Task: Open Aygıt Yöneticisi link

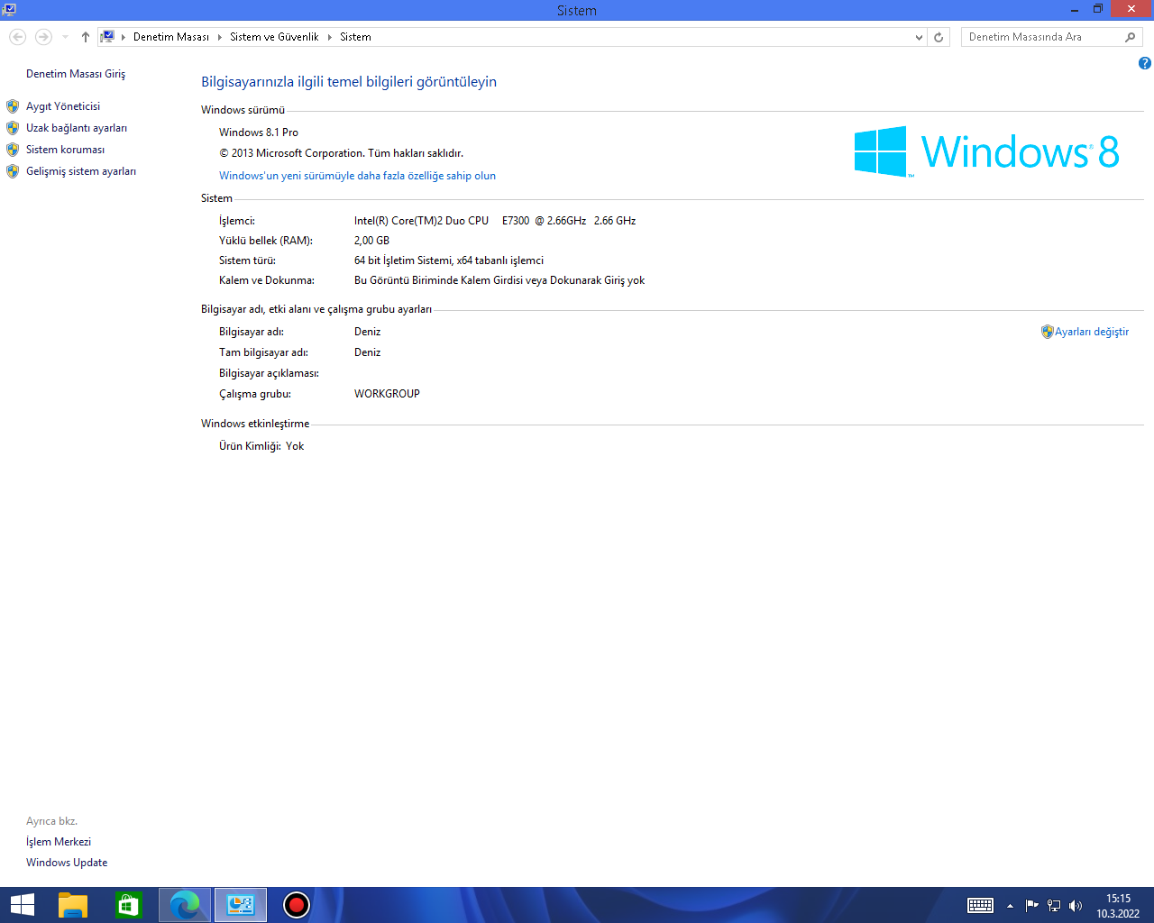Action: point(63,106)
